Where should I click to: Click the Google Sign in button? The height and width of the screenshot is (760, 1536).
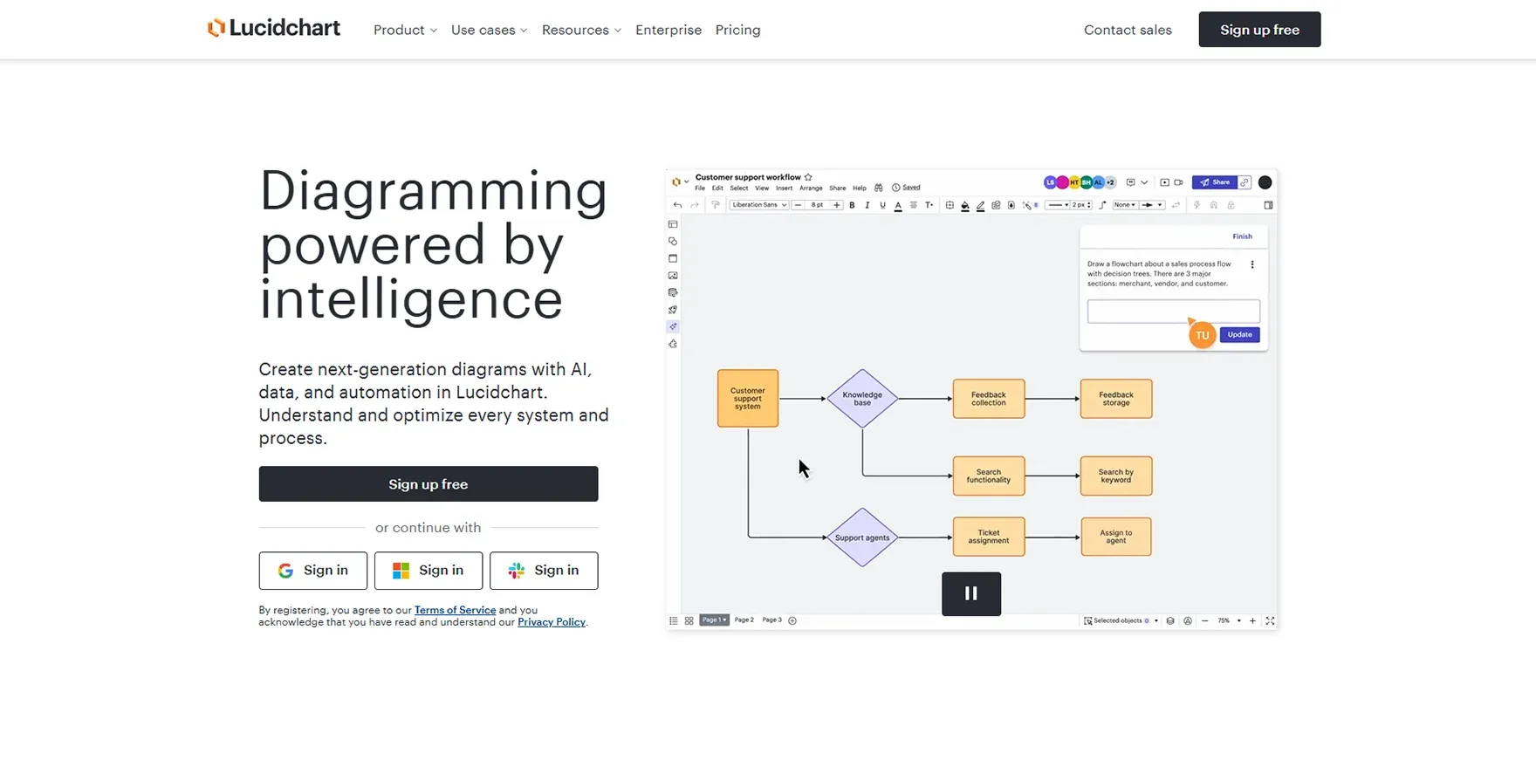click(x=312, y=571)
